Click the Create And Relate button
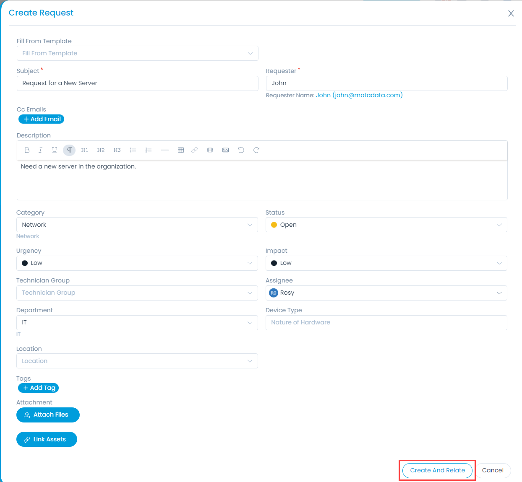Image resolution: width=522 pixels, height=482 pixels. pos(437,470)
